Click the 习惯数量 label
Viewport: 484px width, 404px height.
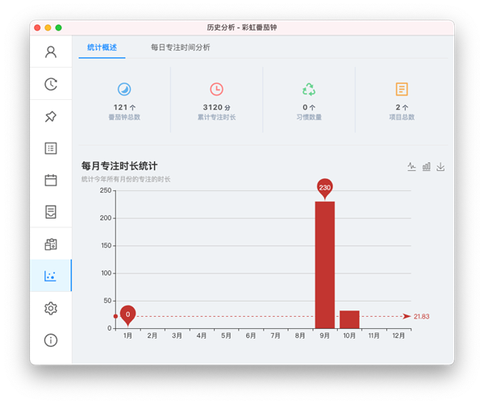(309, 117)
